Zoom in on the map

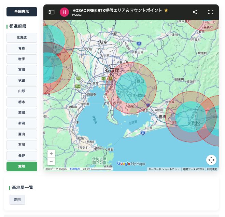51,153
